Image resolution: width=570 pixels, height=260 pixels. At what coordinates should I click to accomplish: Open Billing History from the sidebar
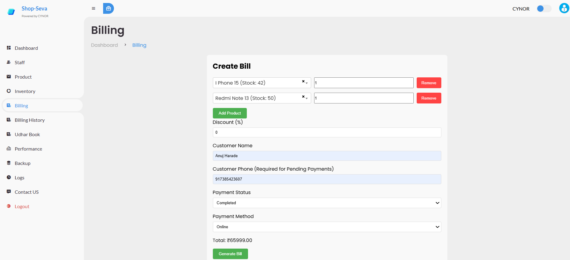(x=29, y=120)
